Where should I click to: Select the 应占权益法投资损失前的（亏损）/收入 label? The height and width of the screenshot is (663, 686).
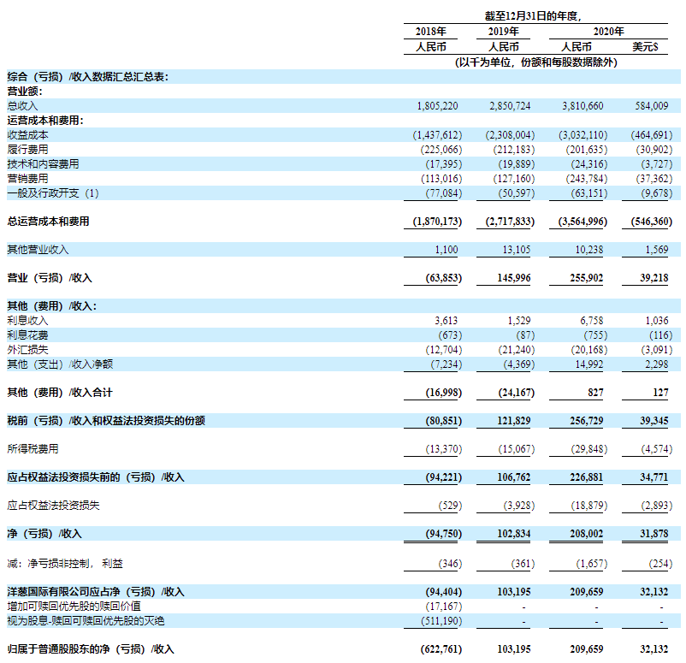click(x=96, y=477)
